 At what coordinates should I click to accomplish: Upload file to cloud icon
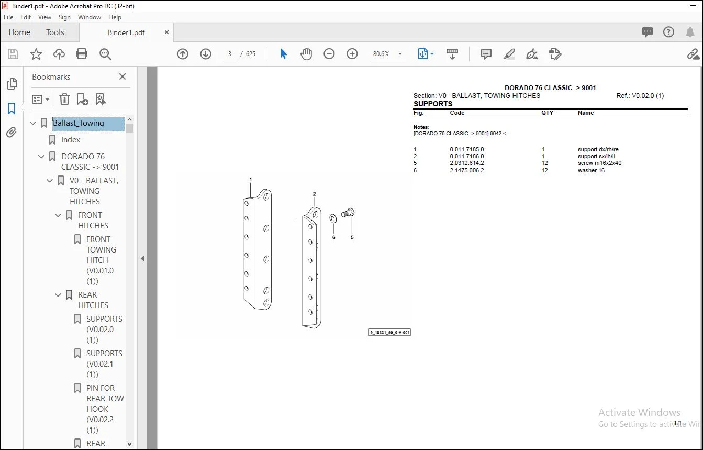coord(59,54)
